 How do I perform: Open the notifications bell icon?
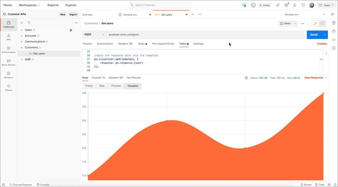pyautogui.click(x=295, y=5)
